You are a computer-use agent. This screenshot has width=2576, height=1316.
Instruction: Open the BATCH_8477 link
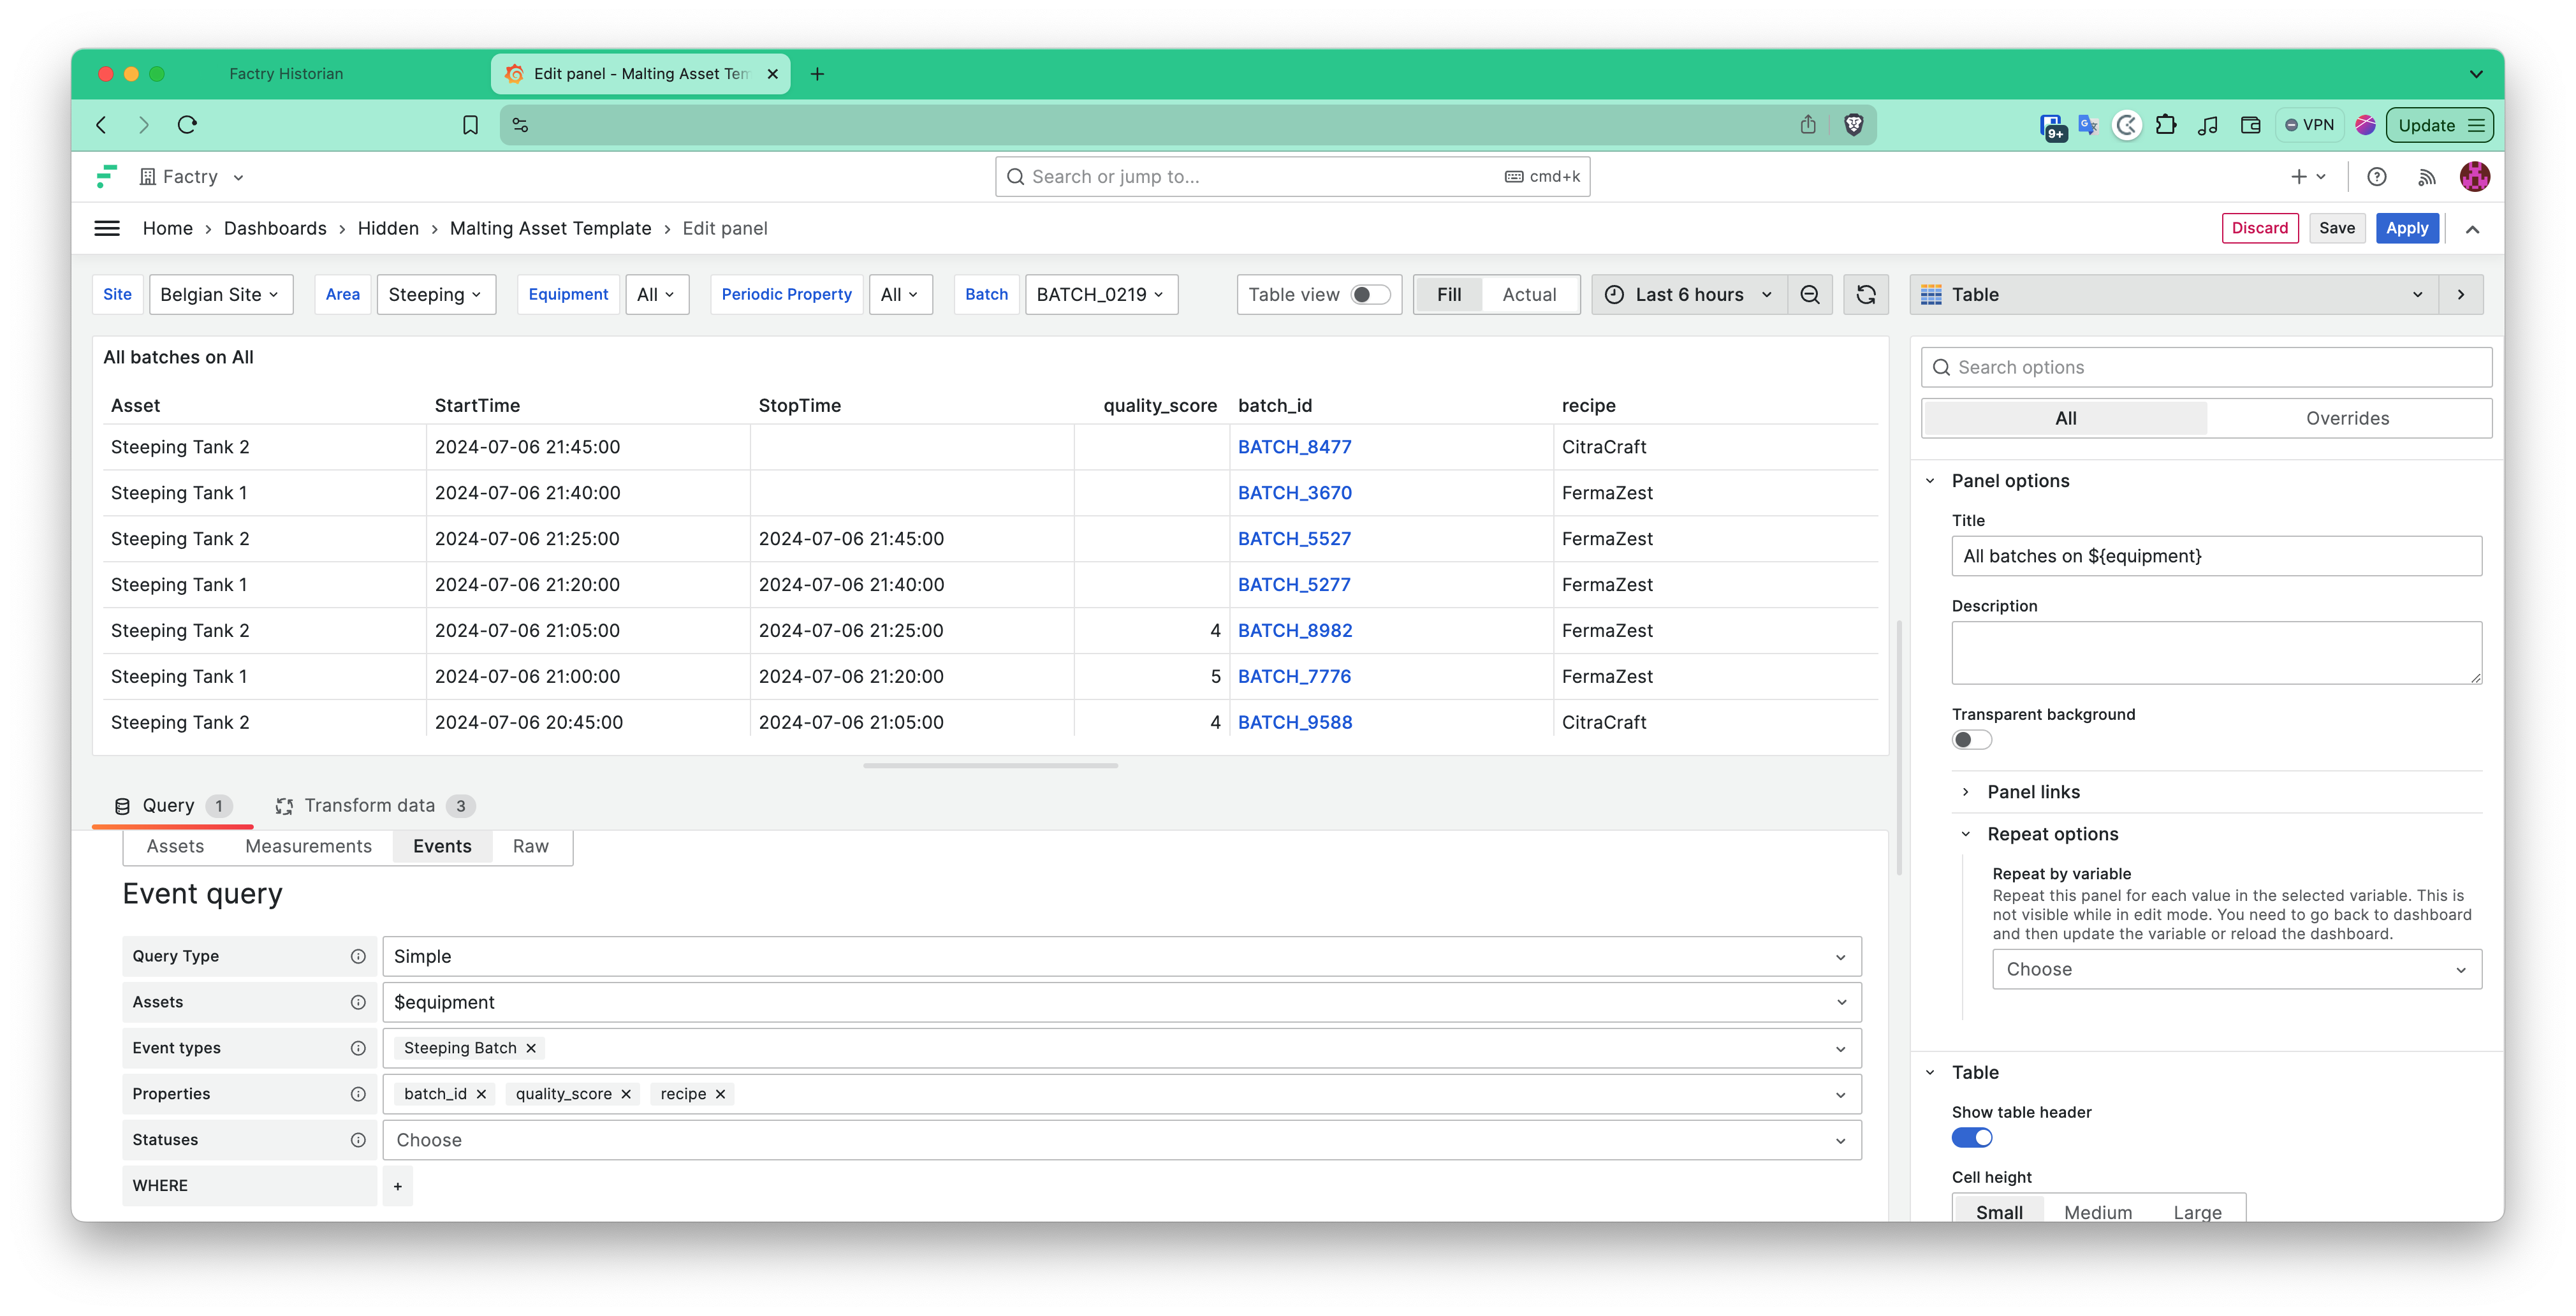click(1294, 447)
